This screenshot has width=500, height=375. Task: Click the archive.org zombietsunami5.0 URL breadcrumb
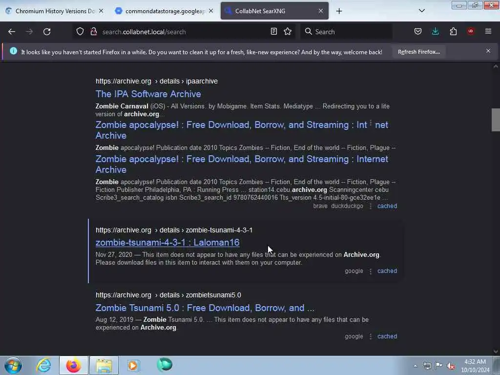tap(168, 295)
